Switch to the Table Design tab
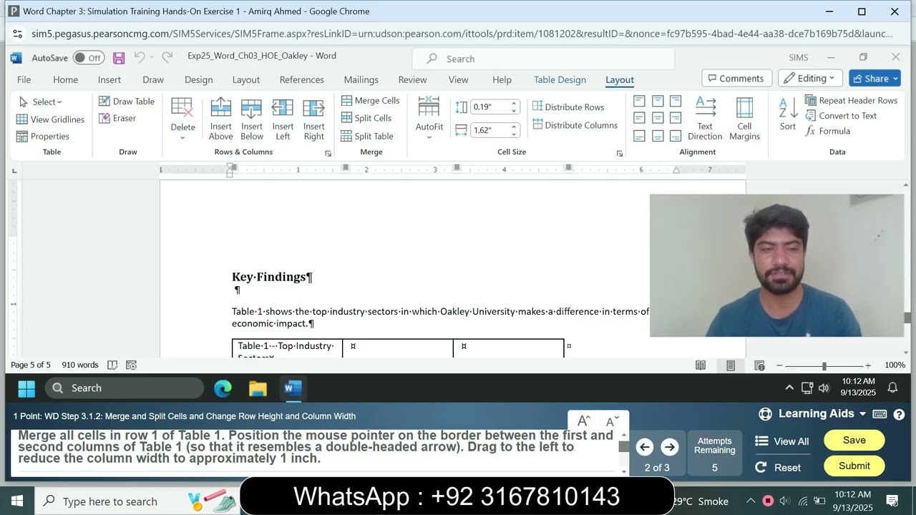This screenshot has width=916, height=515. tap(560, 79)
